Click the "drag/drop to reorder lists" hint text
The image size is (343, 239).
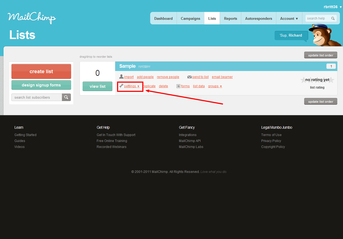click(96, 57)
